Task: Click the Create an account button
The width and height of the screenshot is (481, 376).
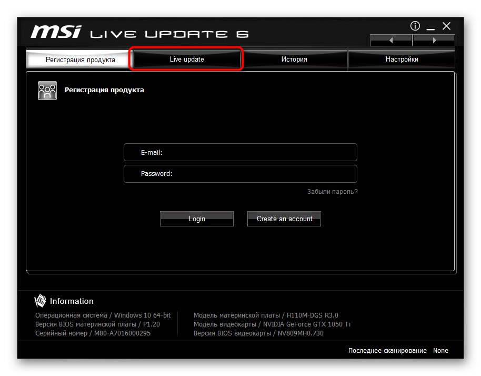Action: point(284,219)
